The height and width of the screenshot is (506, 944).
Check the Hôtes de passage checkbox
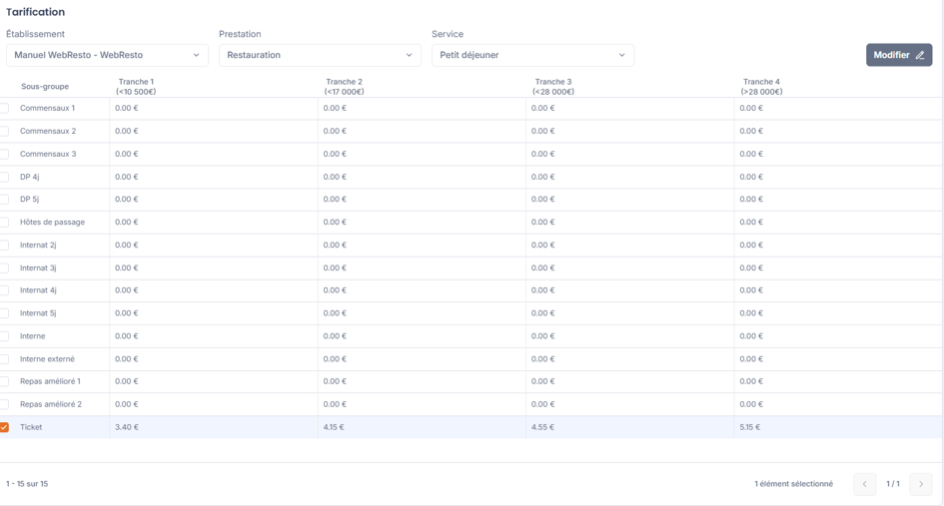coord(4,222)
